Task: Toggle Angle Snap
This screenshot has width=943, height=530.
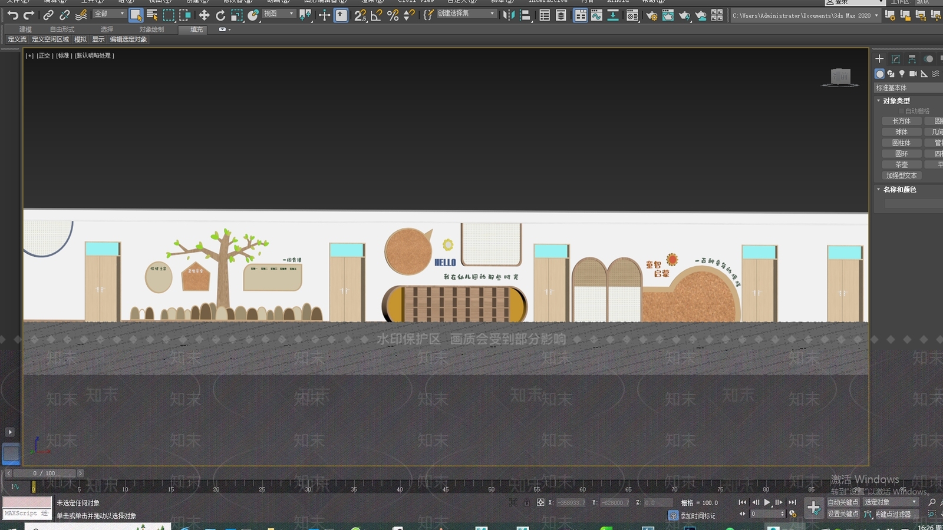Action: coord(376,15)
